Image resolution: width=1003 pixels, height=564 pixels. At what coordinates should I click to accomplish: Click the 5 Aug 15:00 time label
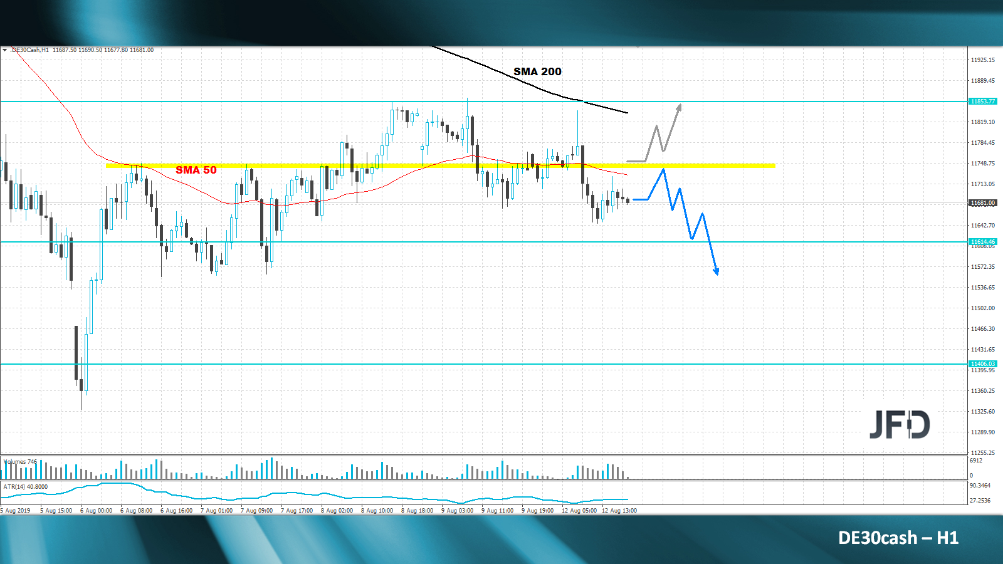[56, 511]
